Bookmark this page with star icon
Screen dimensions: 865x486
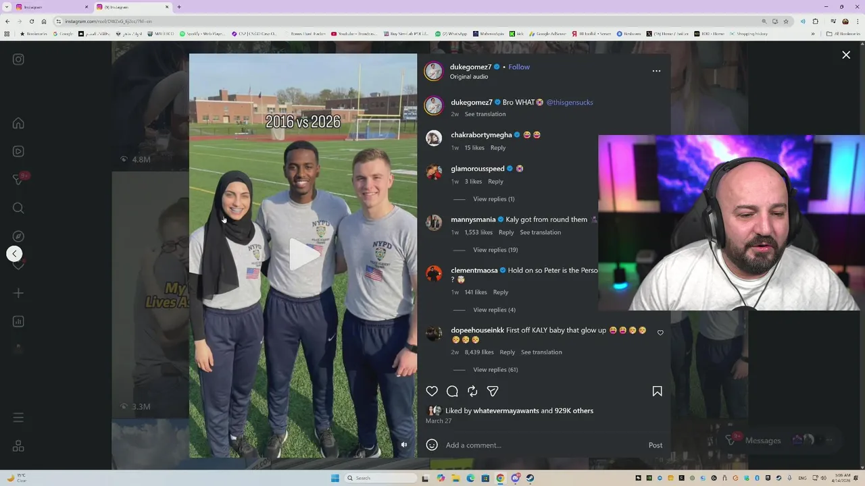coord(786,21)
